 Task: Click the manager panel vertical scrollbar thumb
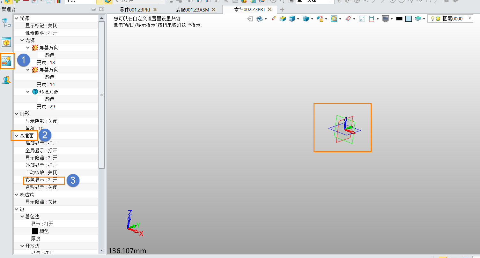click(102, 95)
